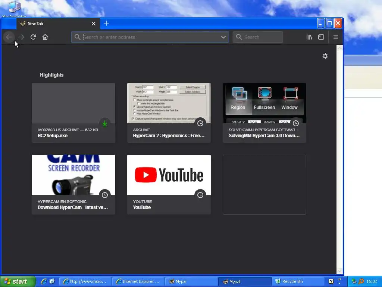The image size is (382, 287).
Task: Click clock badge on HyperCam 2 card
Action: tap(200, 123)
